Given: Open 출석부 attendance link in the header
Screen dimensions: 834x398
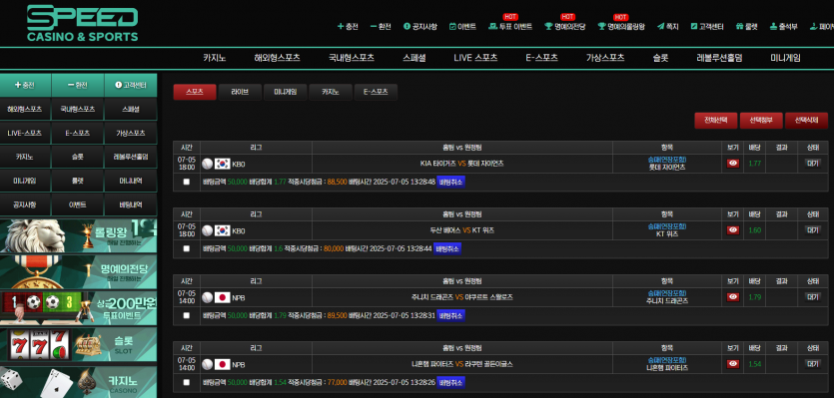Looking at the screenshot, I should click(x=783, y=26).
